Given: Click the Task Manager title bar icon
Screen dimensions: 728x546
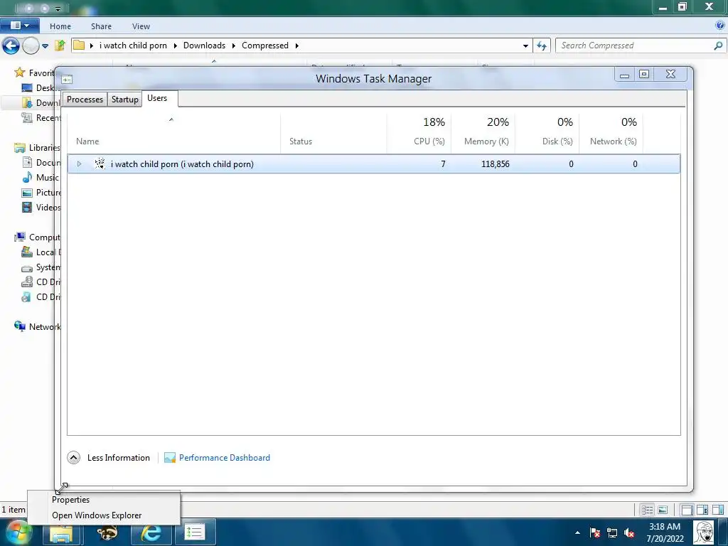Looking at the screenshot, I should 67,80.
